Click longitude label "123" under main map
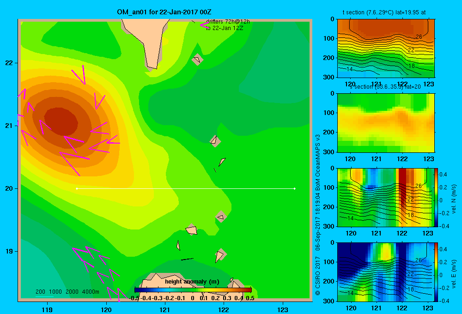462x314 pixels. click(x=283, y=309)
